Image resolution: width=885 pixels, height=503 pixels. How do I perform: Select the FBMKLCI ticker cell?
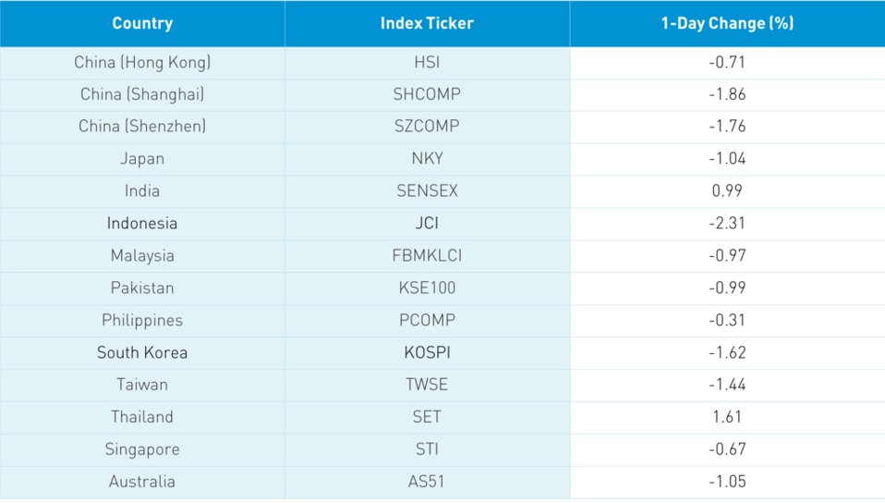coord(427,255)
